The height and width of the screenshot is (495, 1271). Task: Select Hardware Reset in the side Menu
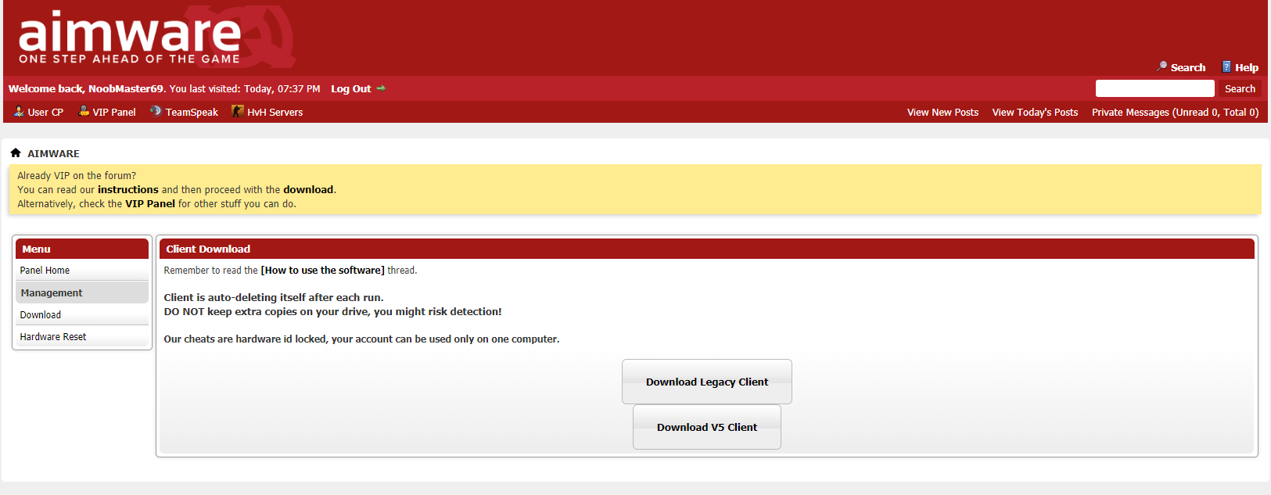tap(53, 337)
